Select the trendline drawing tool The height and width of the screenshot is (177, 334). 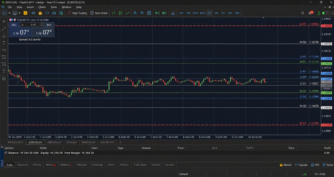click(4, 28)
